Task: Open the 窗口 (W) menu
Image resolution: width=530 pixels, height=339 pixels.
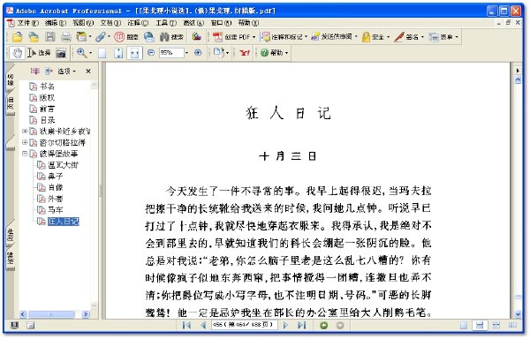Action: point(221,23)
